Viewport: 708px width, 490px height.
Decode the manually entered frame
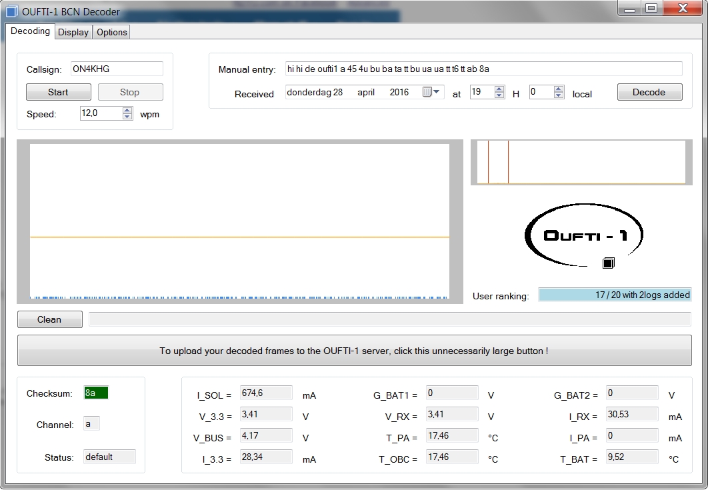click(x=649, y=92)
